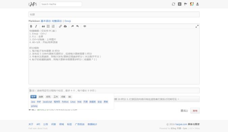
Task: Select the 问答 tag category tab
Action: [x=63, y=97]
